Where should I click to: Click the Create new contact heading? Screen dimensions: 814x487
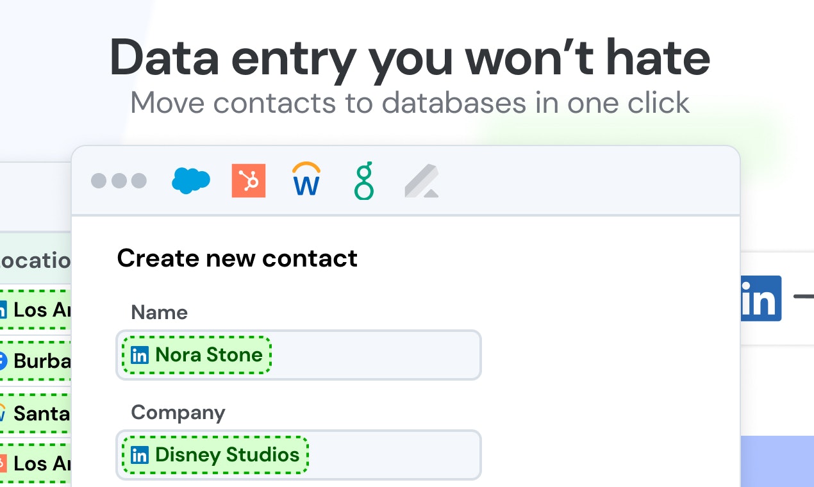tap(237, 258)
